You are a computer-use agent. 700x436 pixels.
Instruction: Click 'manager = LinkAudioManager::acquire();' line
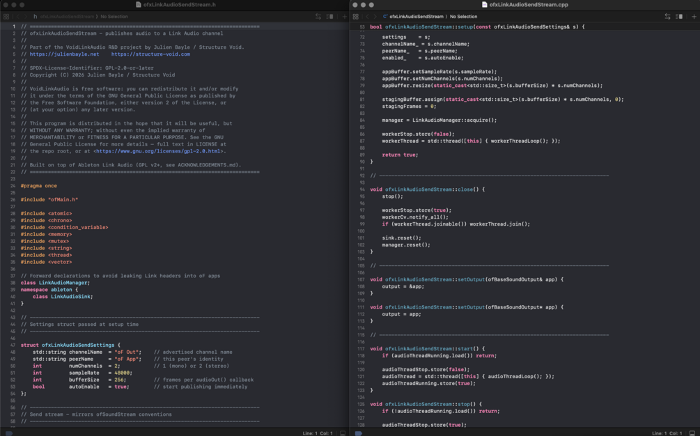(440, 120)
